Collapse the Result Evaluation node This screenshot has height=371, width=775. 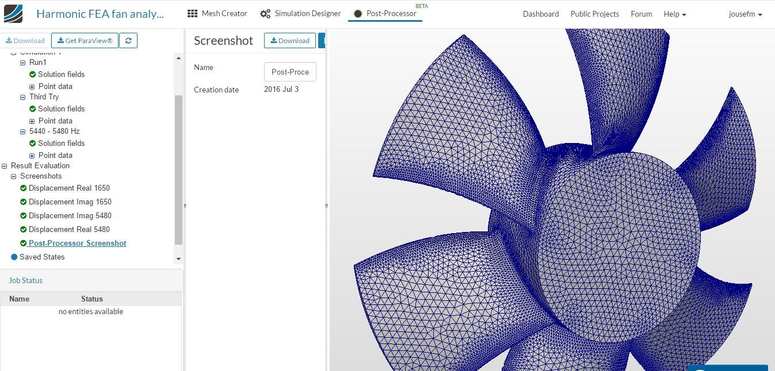pyautogui.click(x=5, y=166)
